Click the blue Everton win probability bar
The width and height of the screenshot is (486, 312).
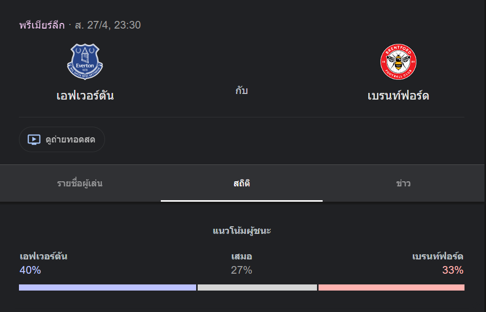click(x=108, y=287)
